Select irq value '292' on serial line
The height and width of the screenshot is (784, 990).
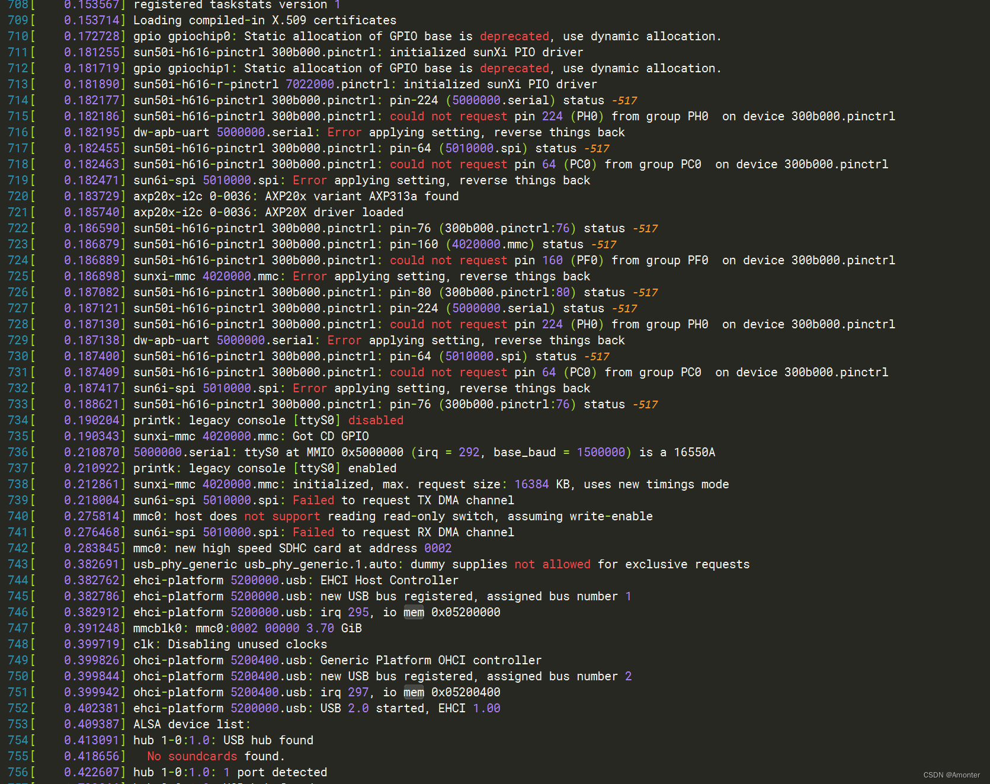[469, 452]
